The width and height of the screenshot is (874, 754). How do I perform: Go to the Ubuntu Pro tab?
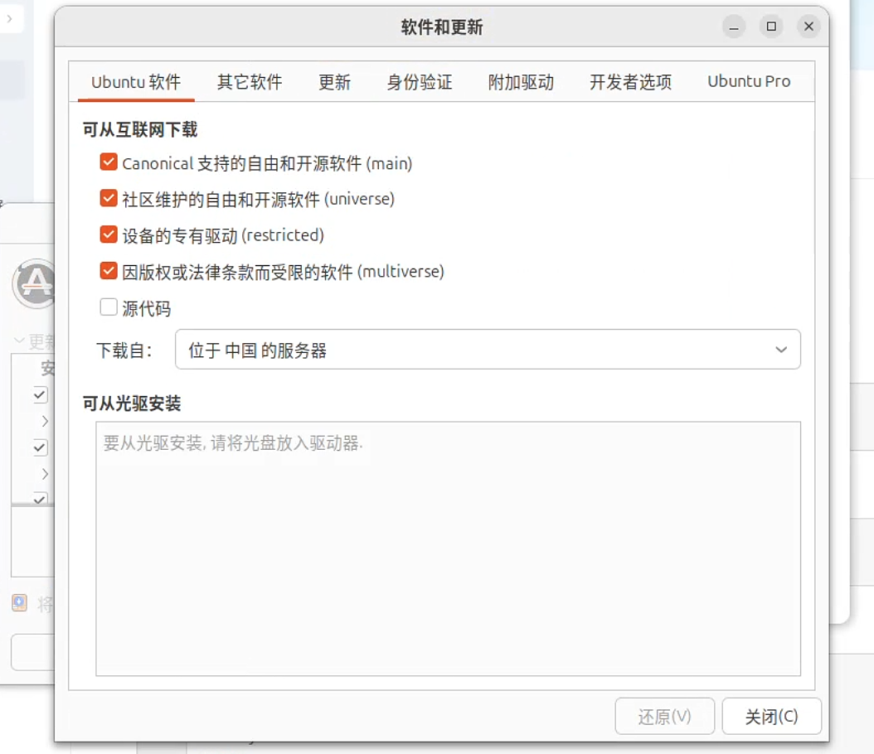pos(749,82)
